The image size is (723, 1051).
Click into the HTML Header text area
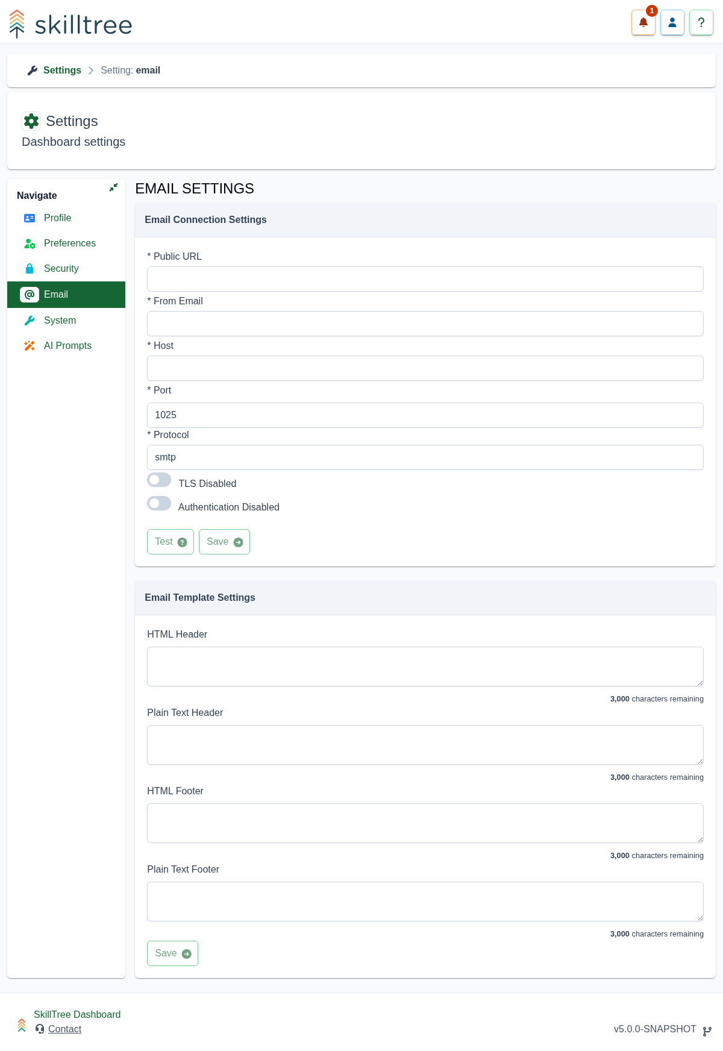point(425,667)
